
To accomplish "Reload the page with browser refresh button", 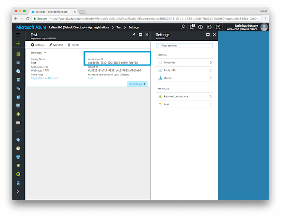I will pos(28,19).
